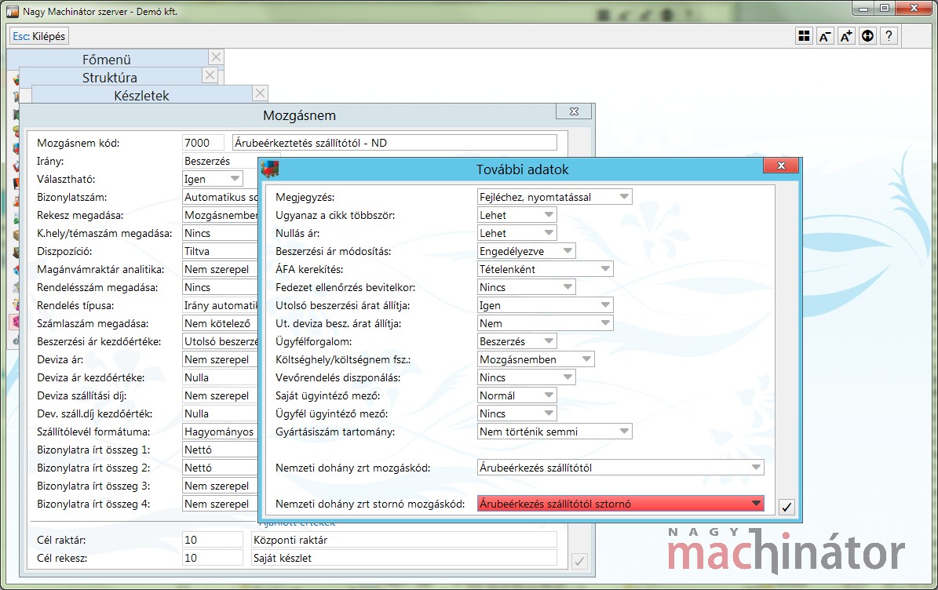Screen dimensions: 938x590
Task: Open help with the question mark icon
Action: point(889,36)
